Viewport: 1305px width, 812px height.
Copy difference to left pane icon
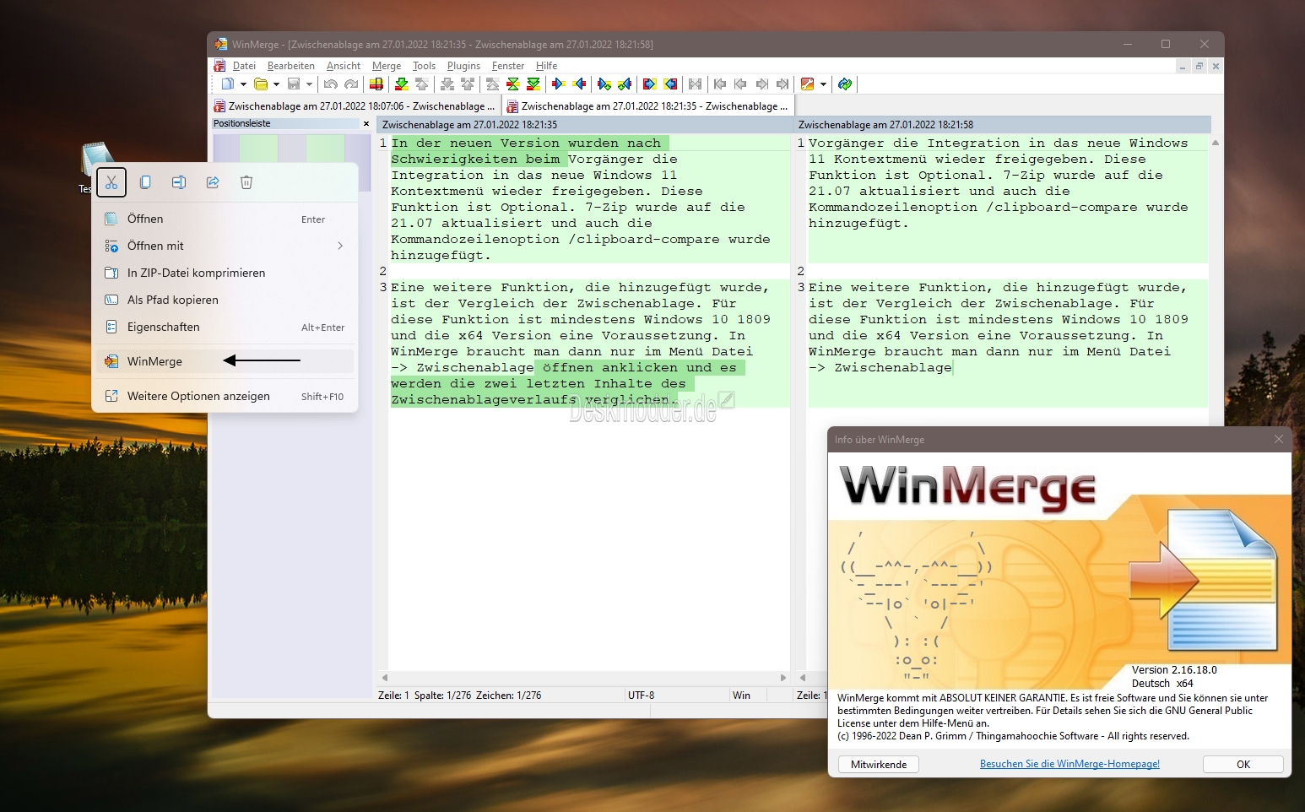click(x=579, y=84)
